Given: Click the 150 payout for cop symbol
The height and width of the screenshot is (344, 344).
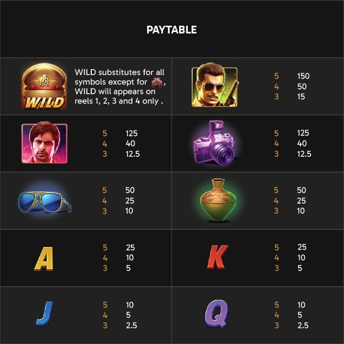Looking at the screenshot, I should click(x=303, y=76).
